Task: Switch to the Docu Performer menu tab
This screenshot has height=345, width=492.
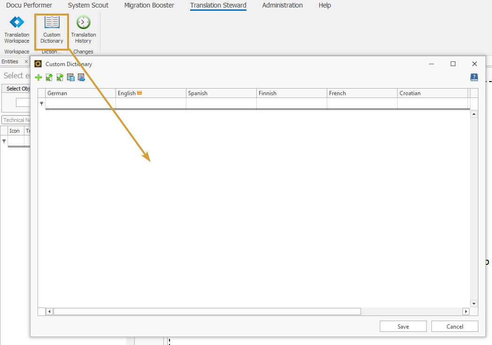Action: coord(29,6)
